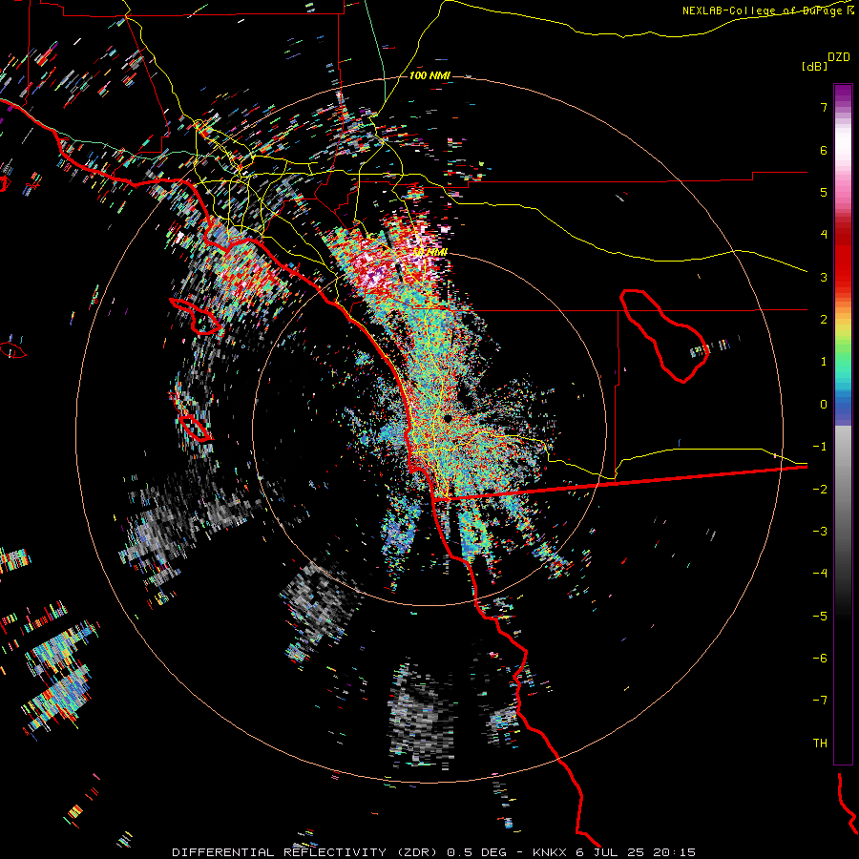Image resolution: width=859 pixels, height=859 pixels.
Task: Click the 6 value on the dB scale
Action: [824, 150]
